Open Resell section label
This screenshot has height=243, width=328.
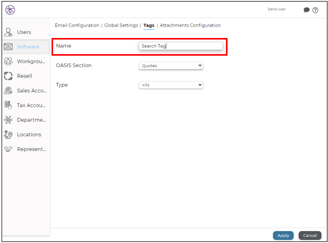tap(24, 76)
